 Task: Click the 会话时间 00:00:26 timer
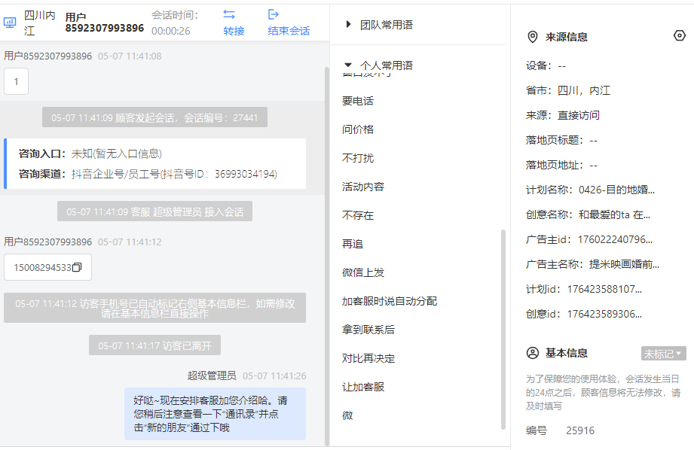pyautogui.click(x=175, y=23)
